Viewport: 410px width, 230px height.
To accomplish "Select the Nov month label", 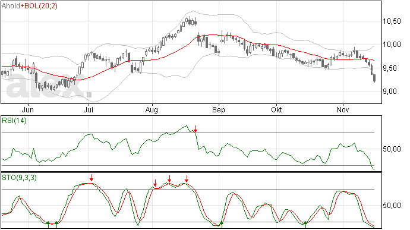I will coord(342,109).
